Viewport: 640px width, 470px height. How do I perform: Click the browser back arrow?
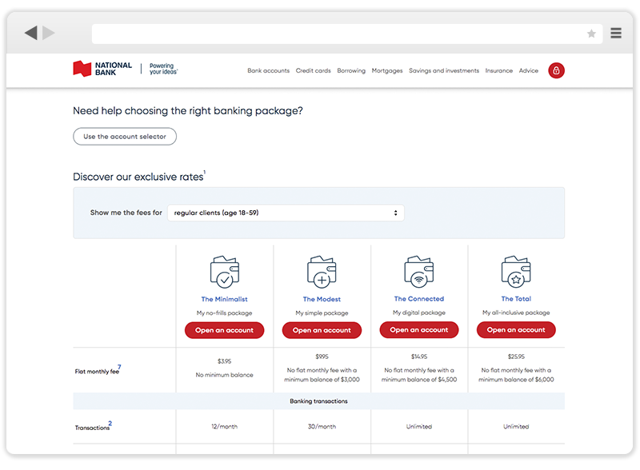pyautogui.click(x=31, y=33)
